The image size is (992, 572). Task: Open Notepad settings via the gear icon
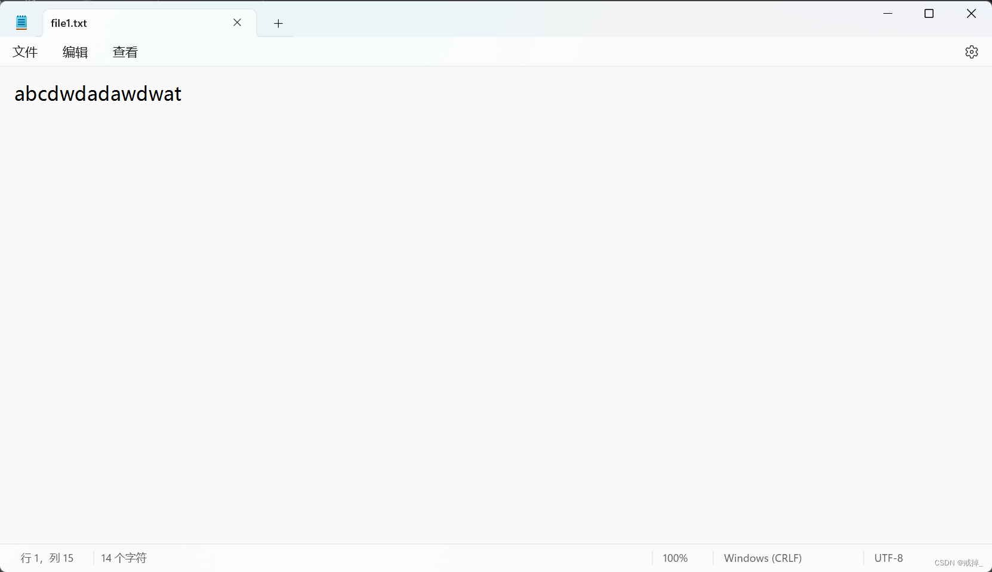(x=972, y=52)
